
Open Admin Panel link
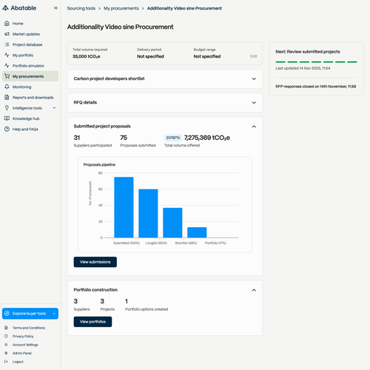coord(22,353)
